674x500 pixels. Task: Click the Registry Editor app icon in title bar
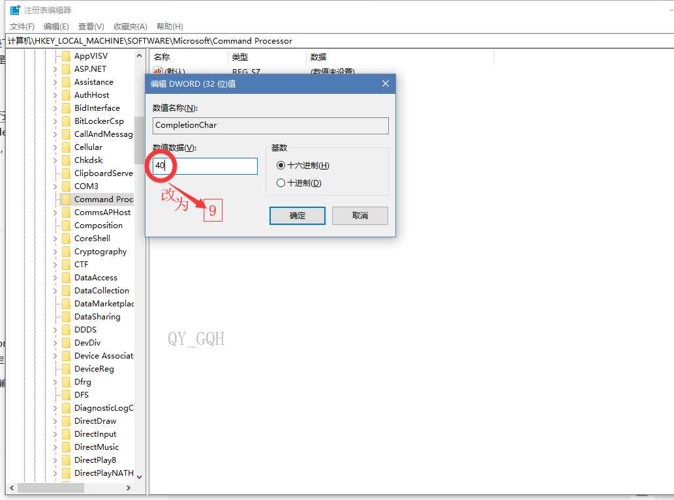(15, 10)
